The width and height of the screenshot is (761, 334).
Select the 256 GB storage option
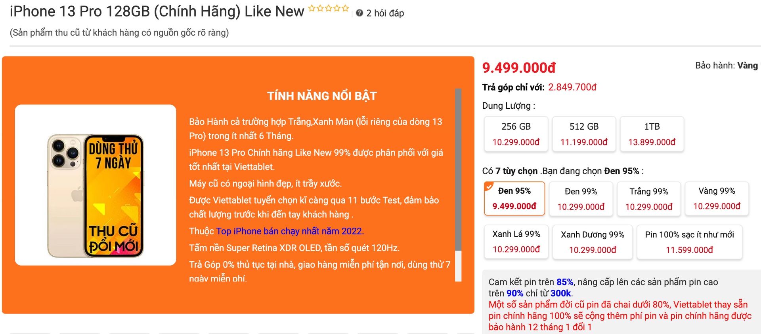(x=516, y=134)
